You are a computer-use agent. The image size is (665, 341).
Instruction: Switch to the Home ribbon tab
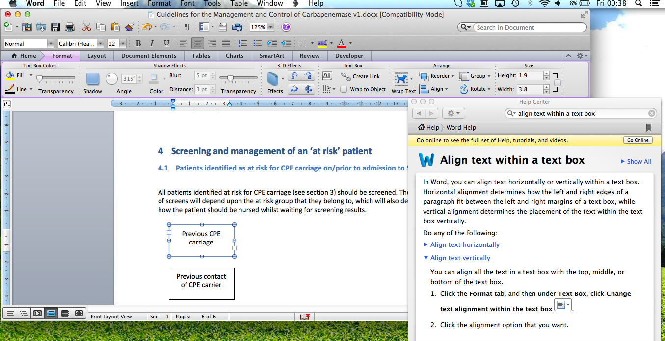(x=24, y=56)
